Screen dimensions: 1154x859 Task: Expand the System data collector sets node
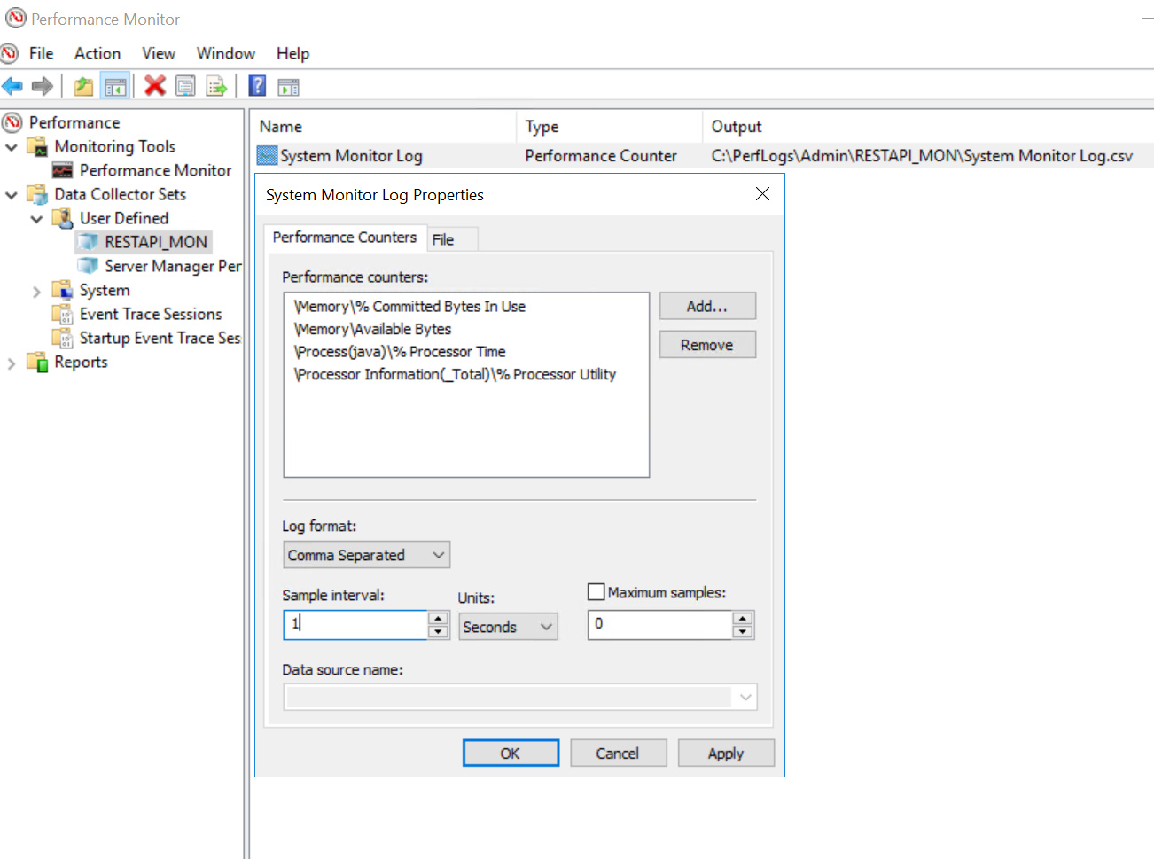pyautogui.click(x=35, y=290)
